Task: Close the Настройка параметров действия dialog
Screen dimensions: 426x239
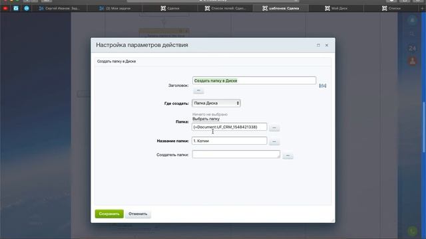Action: point(327,45)
